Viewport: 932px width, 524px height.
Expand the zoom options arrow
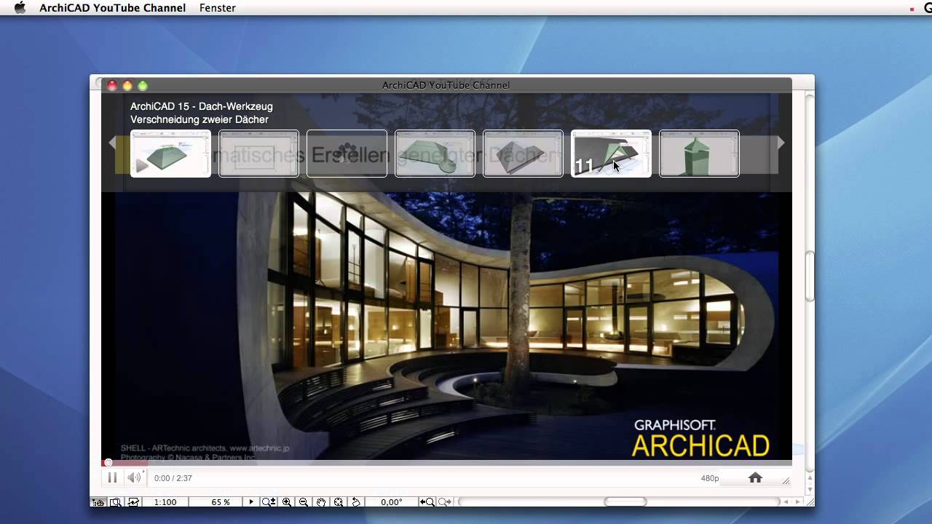251,502
